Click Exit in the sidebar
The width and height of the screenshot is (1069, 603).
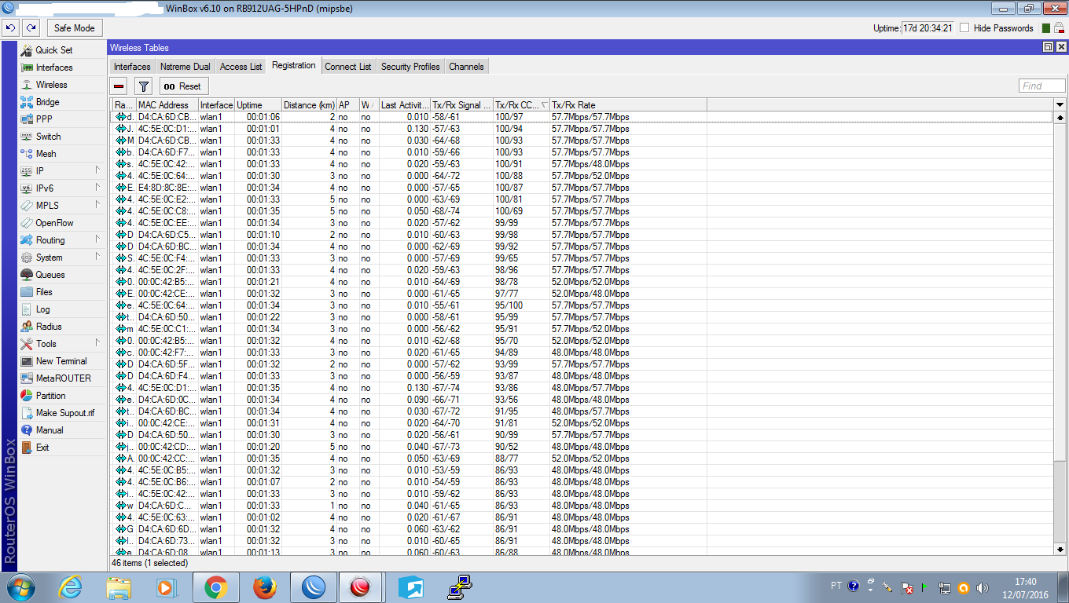click(42, 448)
